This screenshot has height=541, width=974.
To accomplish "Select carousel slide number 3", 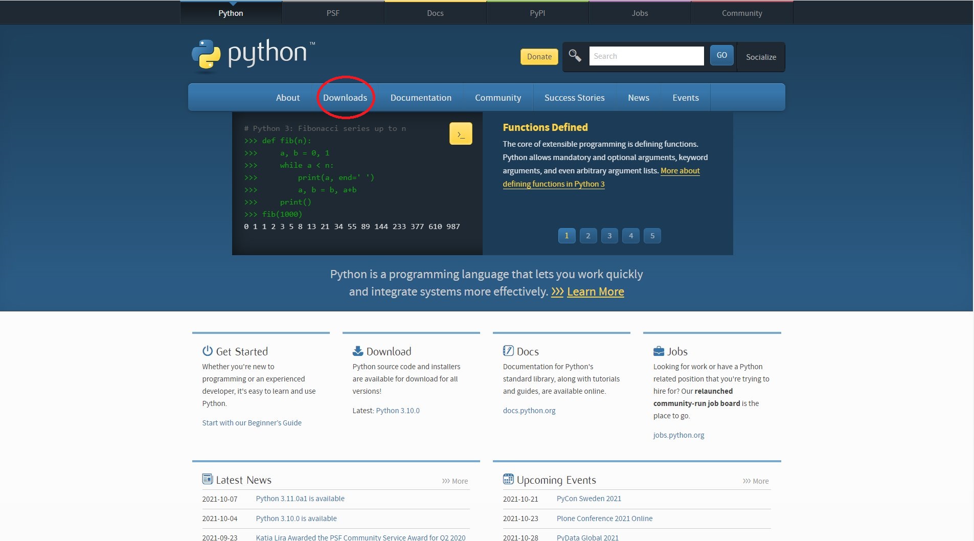I will point(609,236).
